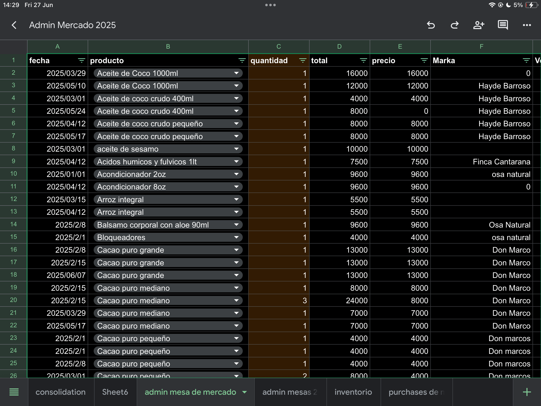This screenshot has width=541, height=406.
Task: Select the Osa Natural cell in row 14
Action: [x=481, y=225]
